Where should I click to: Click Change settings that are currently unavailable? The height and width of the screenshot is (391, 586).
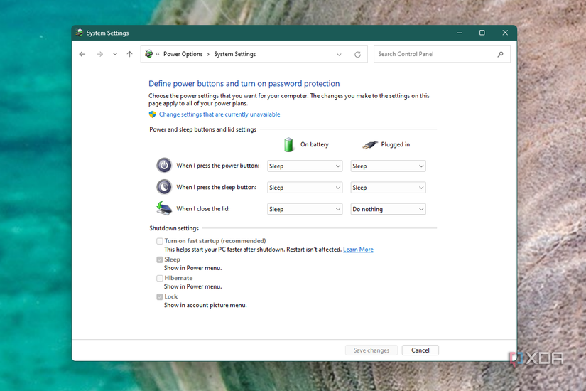(x=219, y=114)
